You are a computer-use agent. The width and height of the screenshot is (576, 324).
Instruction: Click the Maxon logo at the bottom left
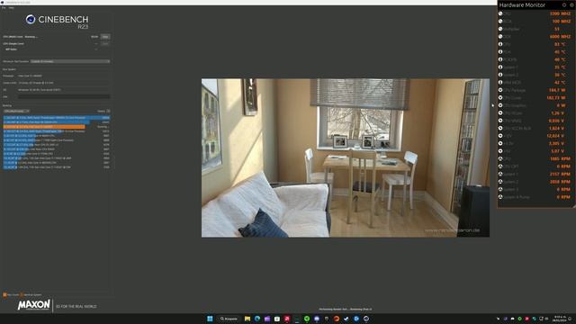tap(34, 304)
